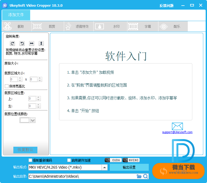Image resolution: width=207 pixels, height=183 pixels.
Task: Increase 上 (top) position value
Action: click(38, 97)
